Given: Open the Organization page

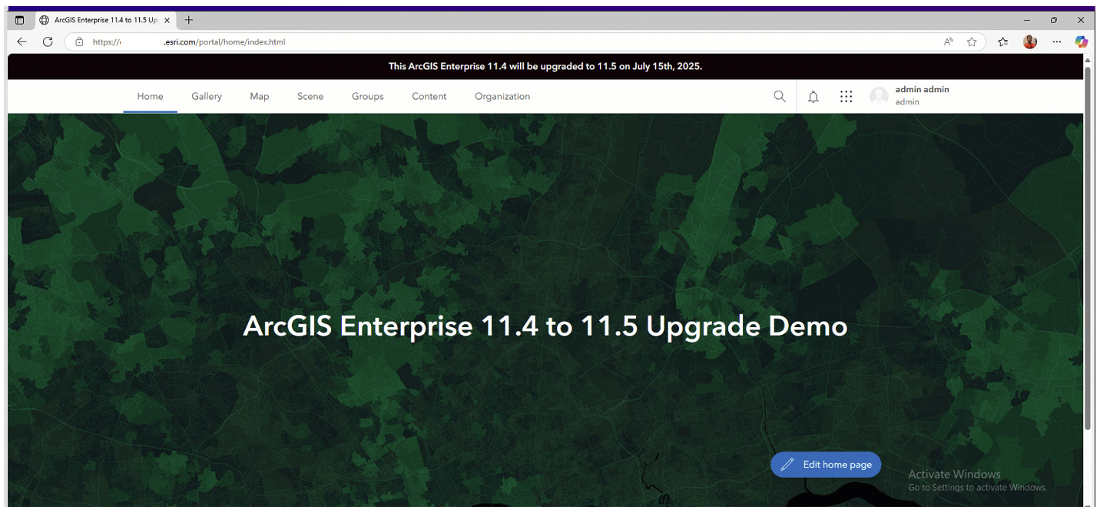Looking at the screenshot, I should coord(502,96).
